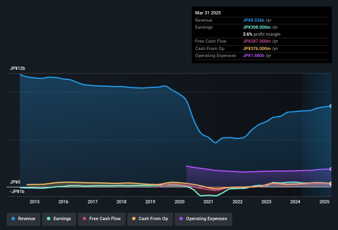Toggle the Revenue series legend button
Screen dimensions: 338x230
[23, 219]
